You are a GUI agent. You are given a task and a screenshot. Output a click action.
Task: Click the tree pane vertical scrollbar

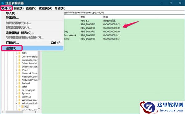tap(39, 66)
